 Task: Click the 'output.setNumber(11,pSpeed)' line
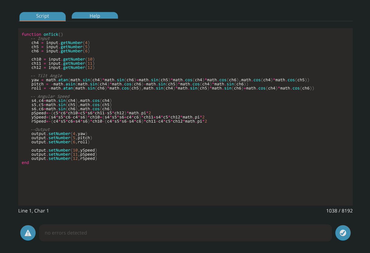click(64, 154)
